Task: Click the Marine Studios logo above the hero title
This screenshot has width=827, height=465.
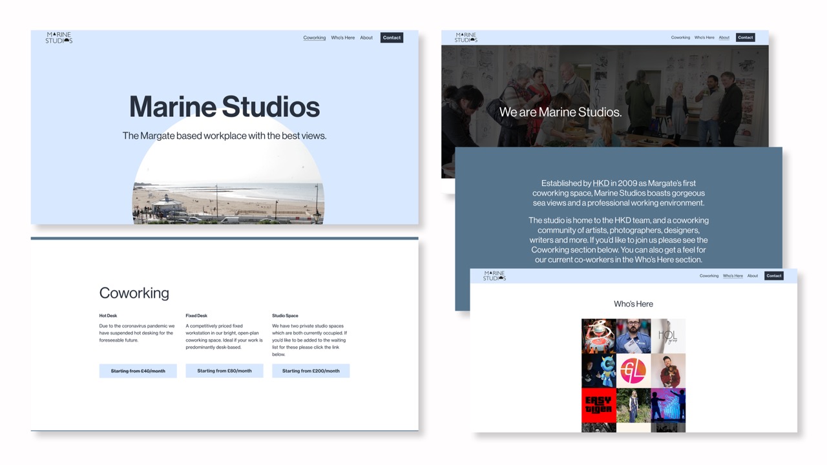Action: (59, 38)
